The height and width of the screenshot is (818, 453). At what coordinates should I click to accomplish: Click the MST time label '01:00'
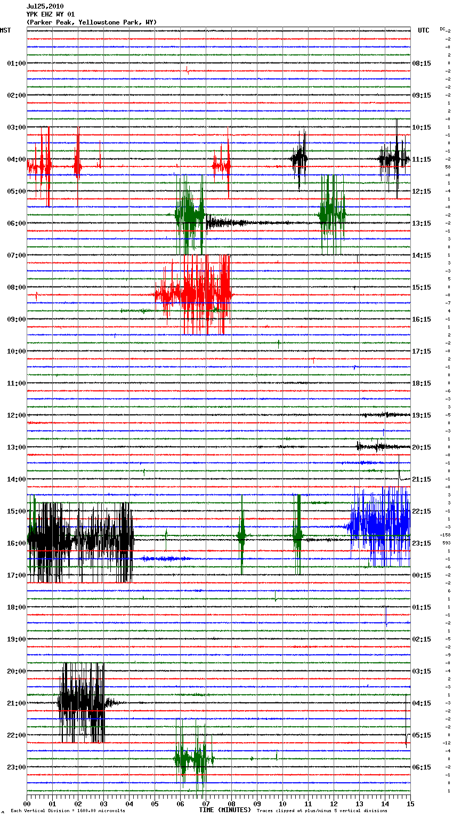[x=16, y=63]
